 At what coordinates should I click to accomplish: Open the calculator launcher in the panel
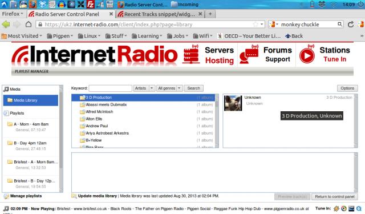(x=109, y=4)
